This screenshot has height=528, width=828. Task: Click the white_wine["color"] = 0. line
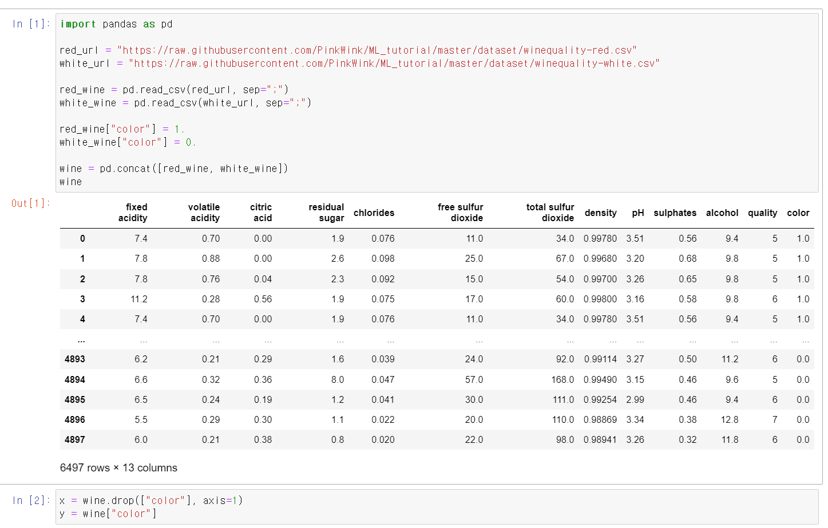point(128,142)
